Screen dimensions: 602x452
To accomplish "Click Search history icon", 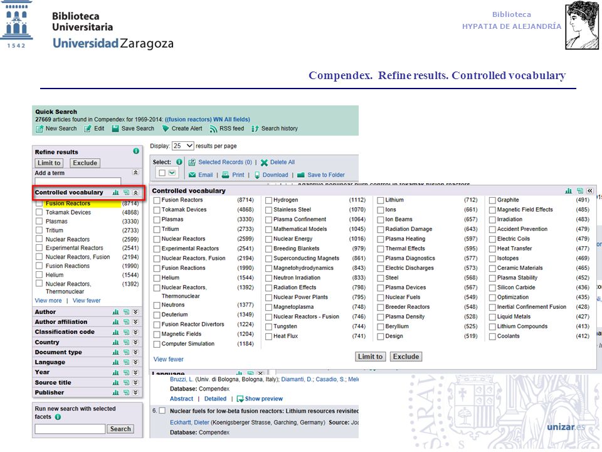I will point(255,129).
